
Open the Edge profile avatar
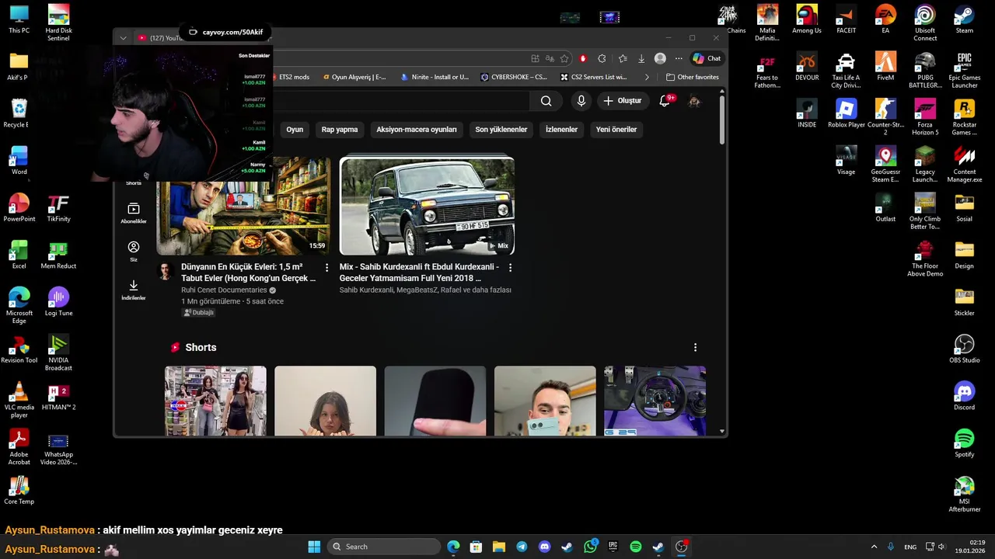660,58
